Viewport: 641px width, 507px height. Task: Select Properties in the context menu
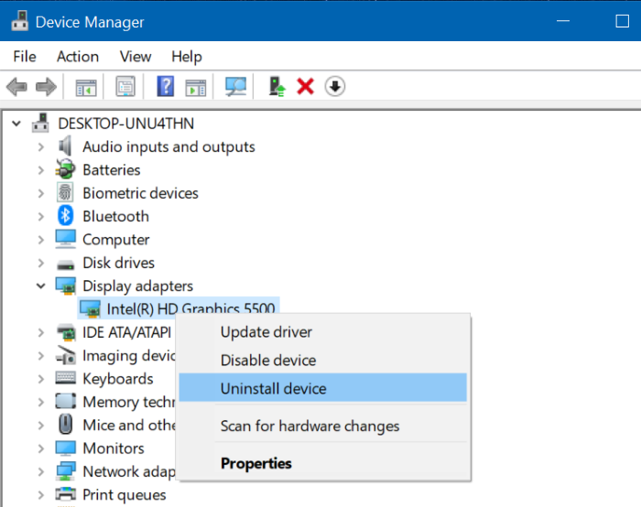click(x=255, y=463)
